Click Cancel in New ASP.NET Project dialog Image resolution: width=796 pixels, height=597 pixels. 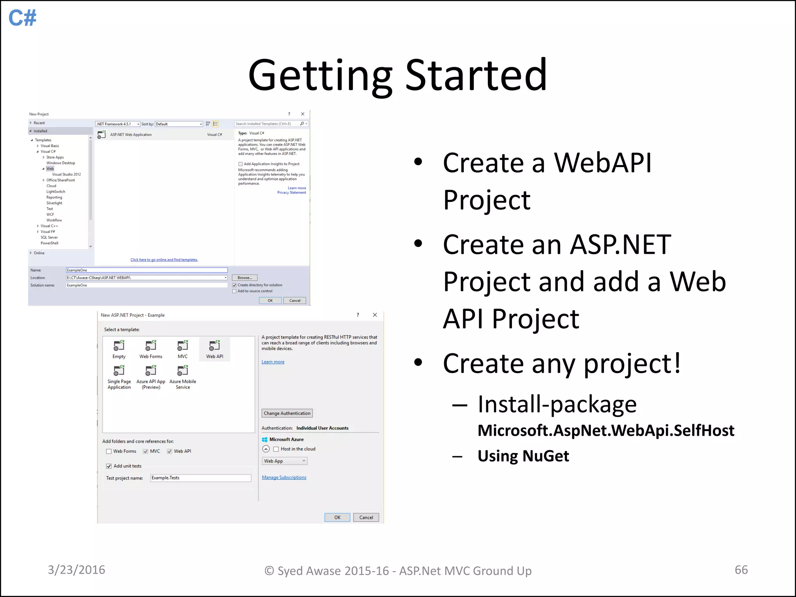click(366, 517)
